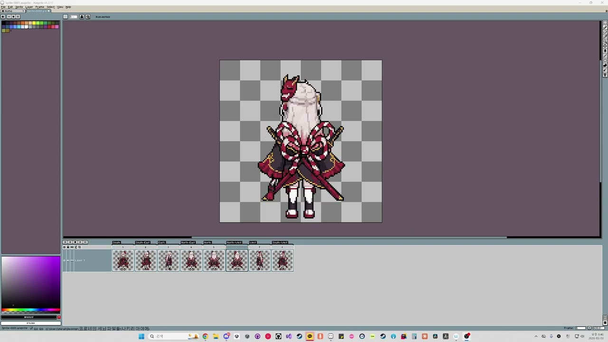The image size is (608, 342).
Task: Click the West tag label
Action: coord(253,243)
